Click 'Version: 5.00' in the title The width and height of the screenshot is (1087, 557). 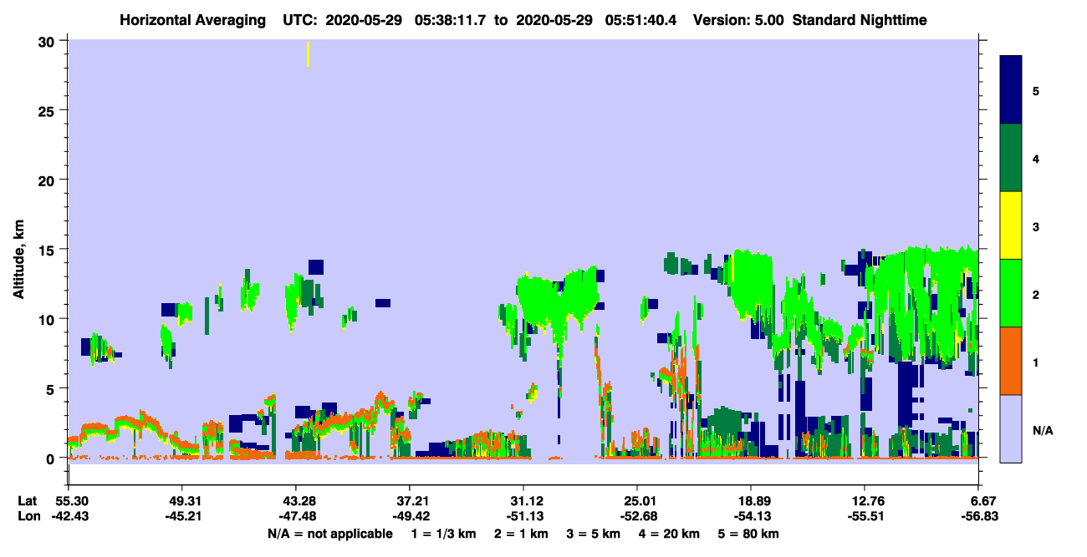click(x=738, y=20)
